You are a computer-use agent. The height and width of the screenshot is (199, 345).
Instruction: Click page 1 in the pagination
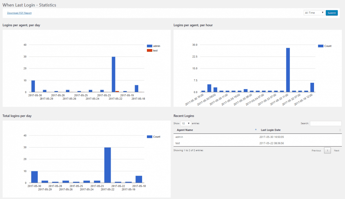327,150
